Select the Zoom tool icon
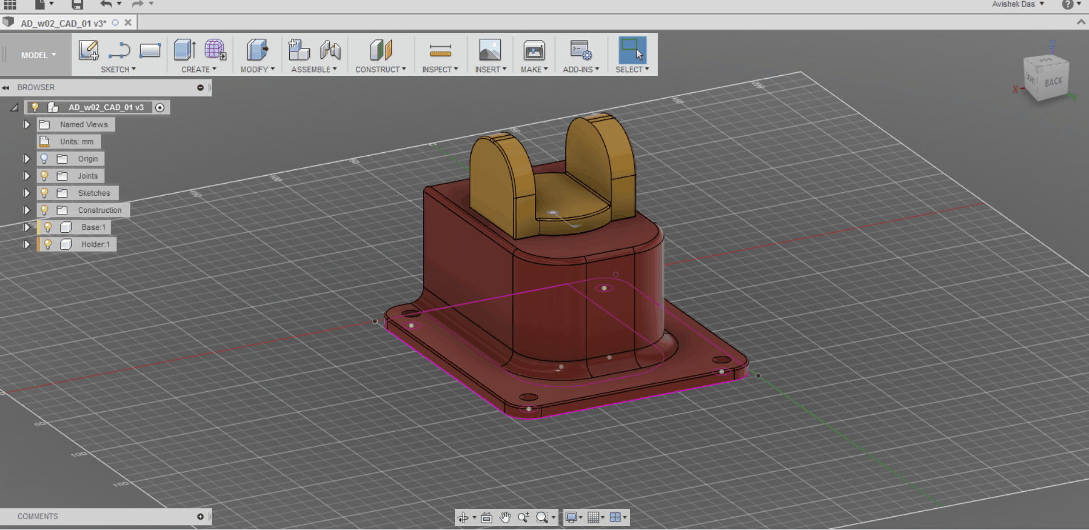 click(523, 517)
